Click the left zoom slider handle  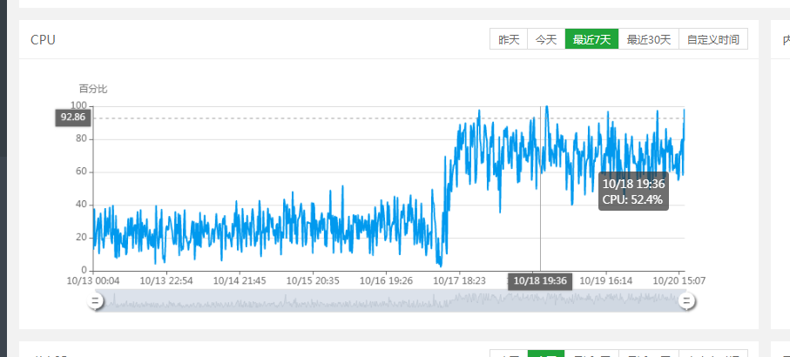tap(95, 301)
